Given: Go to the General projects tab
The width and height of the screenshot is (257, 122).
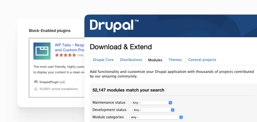Looking at the screenshot, I should (202, 60).
